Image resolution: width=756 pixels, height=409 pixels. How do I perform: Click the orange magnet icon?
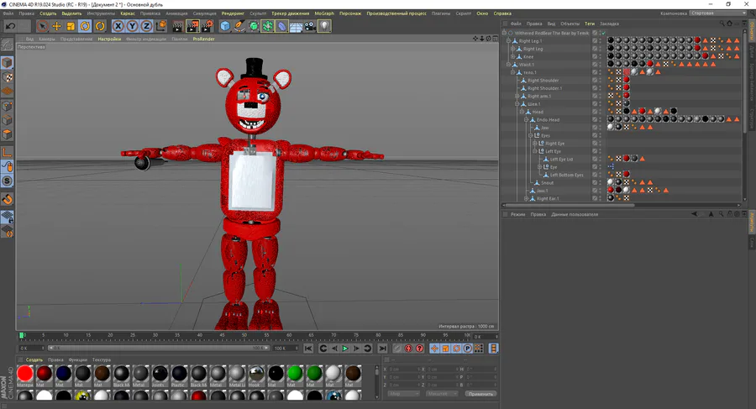click(8, 199)
